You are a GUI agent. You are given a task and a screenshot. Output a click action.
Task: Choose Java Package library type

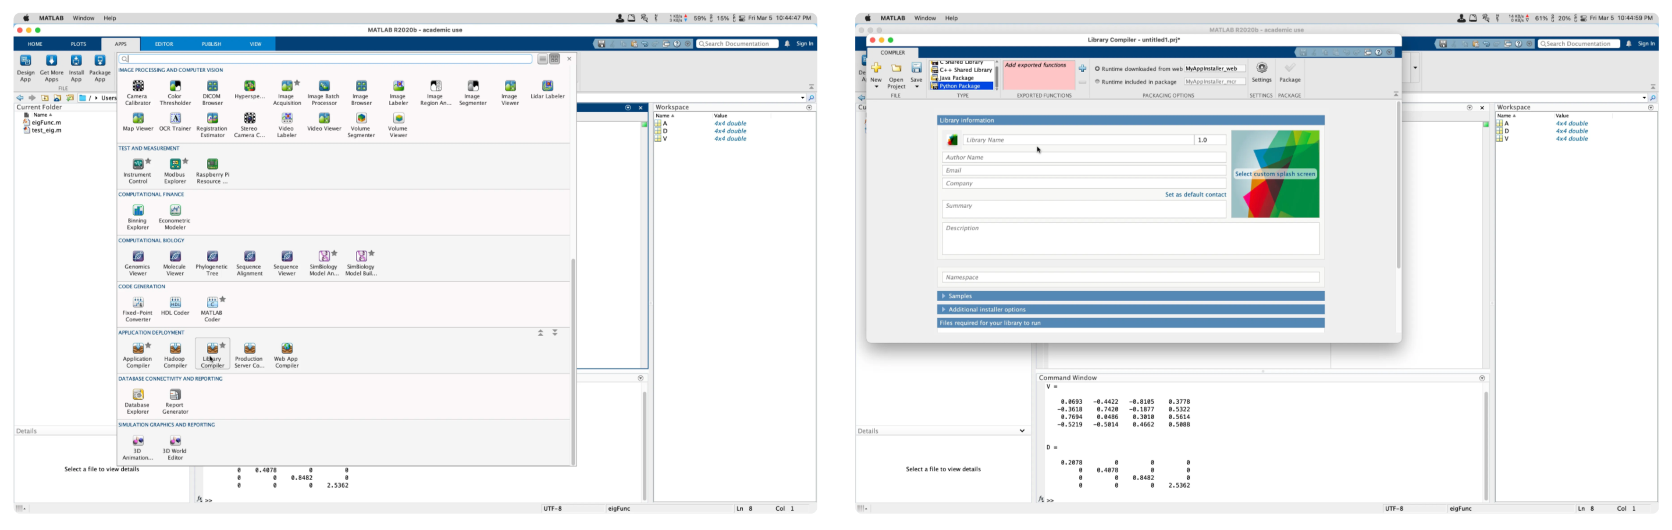[x=961, y=78]
